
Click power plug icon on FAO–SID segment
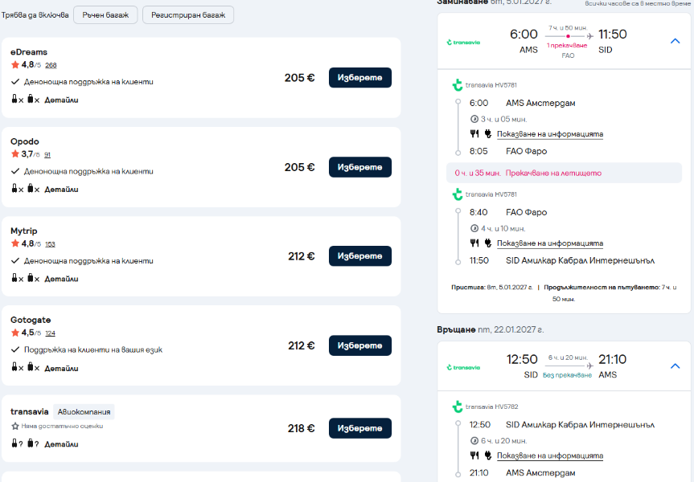488,243
